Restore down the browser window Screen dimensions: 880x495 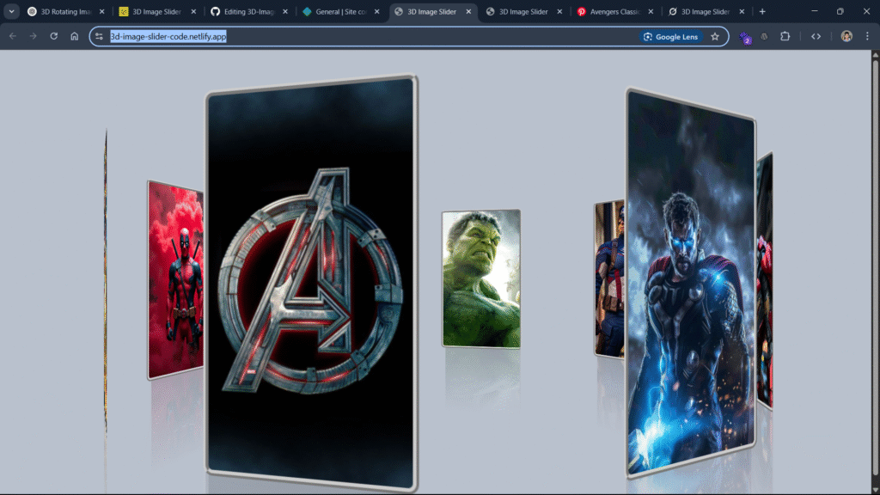tap(840, 11)
